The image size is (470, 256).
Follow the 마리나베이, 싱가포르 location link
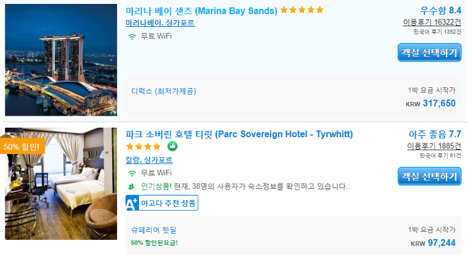click(160, 23)
